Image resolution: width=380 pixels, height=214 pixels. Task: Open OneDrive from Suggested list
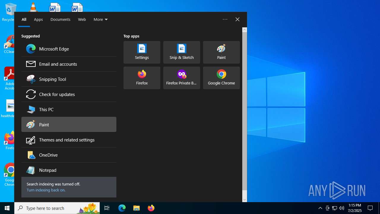pos(69,155)
